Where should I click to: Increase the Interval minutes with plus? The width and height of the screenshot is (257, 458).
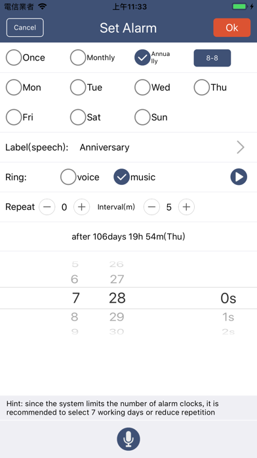(x=186, y=207)
